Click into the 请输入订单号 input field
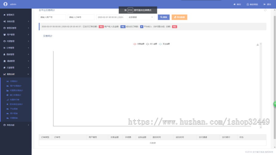Viewport: 276px width, 155px height. pyautogui.click(x=81, y=17)
